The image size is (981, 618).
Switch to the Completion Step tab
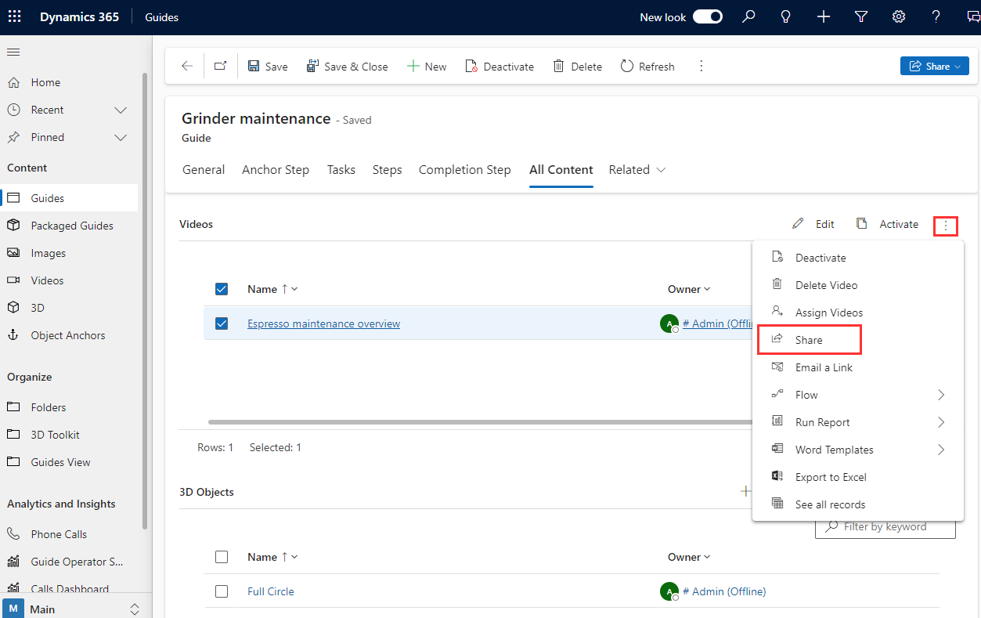464,170
